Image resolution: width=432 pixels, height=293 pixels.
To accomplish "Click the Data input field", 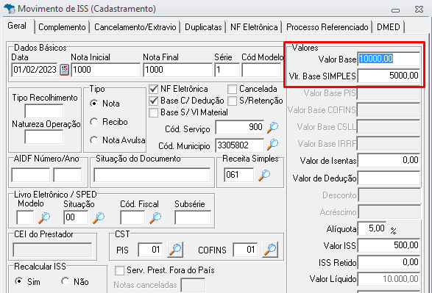I will click(x=35, y=70).
